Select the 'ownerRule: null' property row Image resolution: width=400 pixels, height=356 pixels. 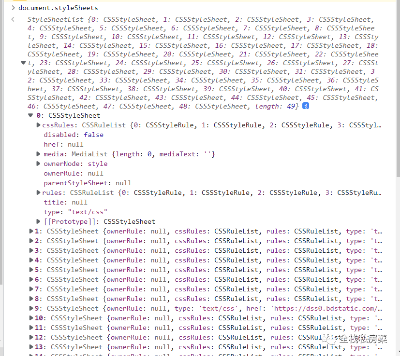coord(74,174)
